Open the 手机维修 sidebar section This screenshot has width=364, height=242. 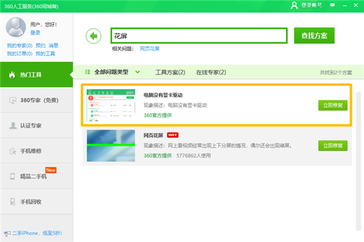pos(36,151)
